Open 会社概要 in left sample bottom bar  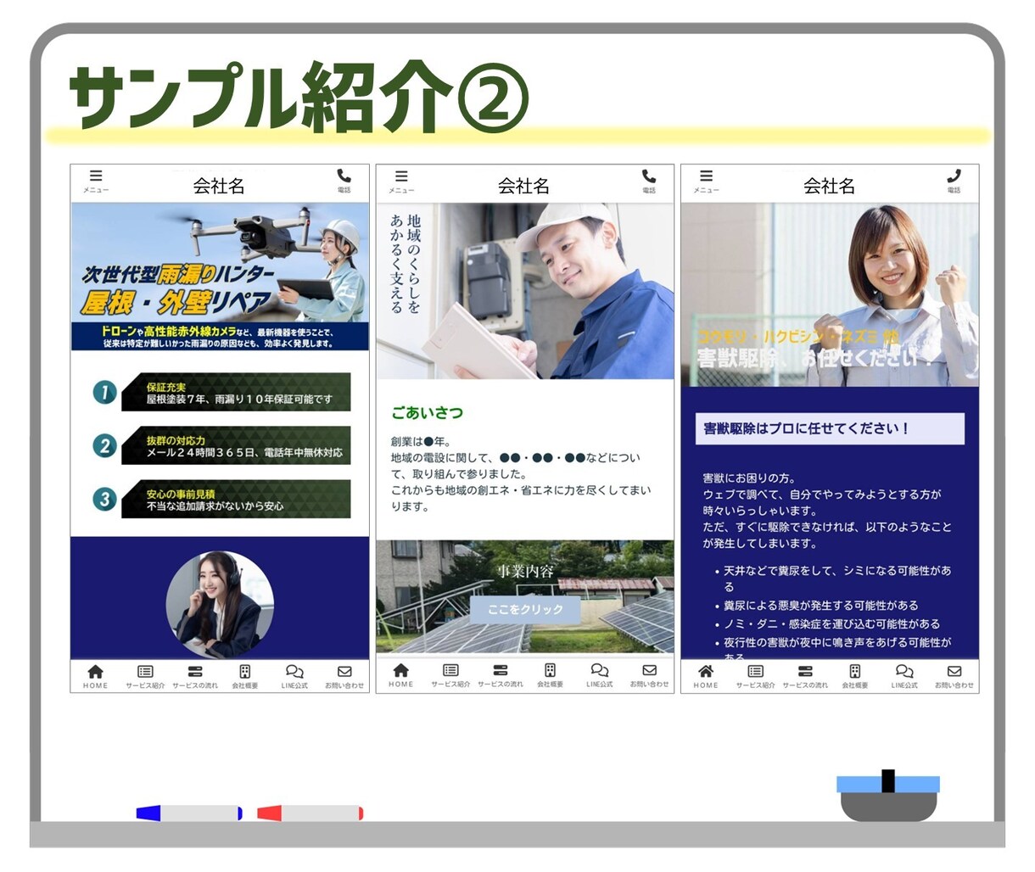click(x=244, y=676)
